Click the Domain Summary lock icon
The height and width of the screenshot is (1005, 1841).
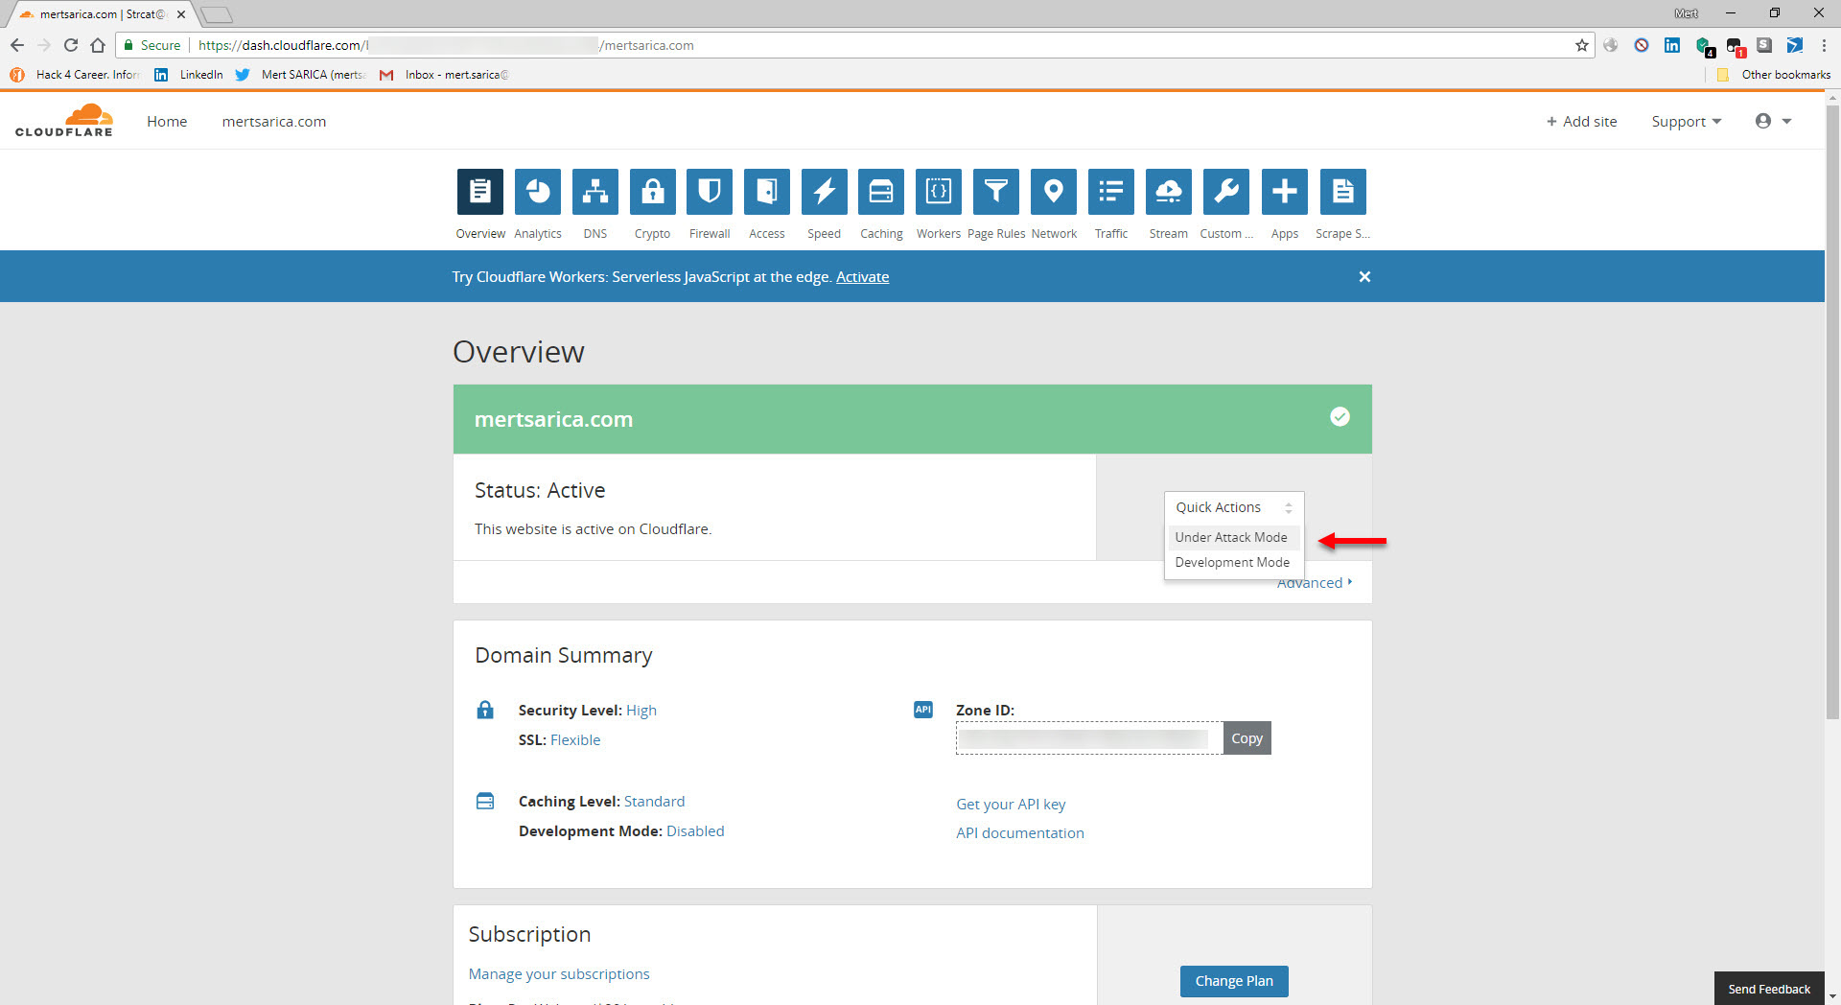pos(485,710)
